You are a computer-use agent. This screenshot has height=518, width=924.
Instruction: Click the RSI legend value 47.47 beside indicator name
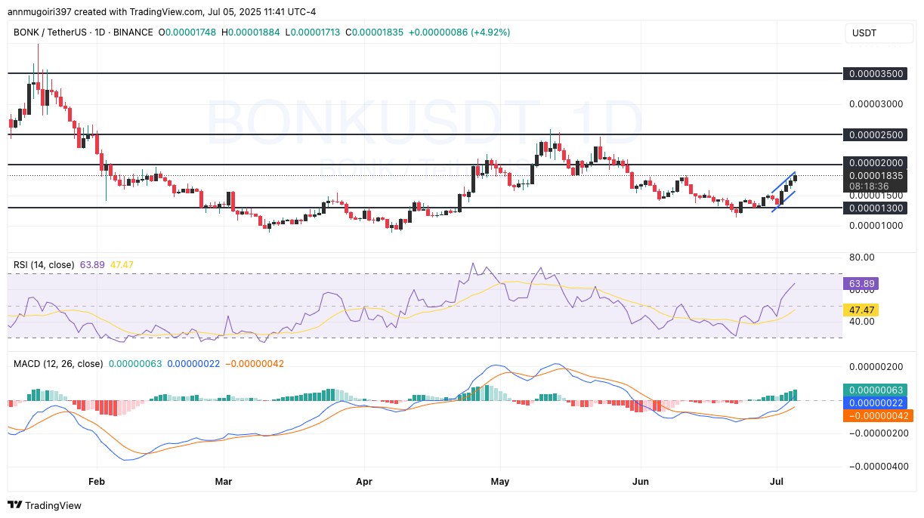point(122,265)
